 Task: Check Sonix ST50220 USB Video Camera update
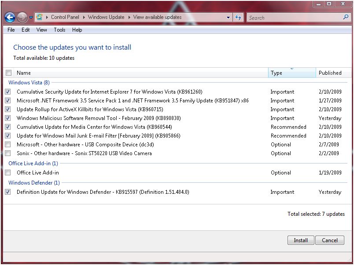click(x=8, y=153)
